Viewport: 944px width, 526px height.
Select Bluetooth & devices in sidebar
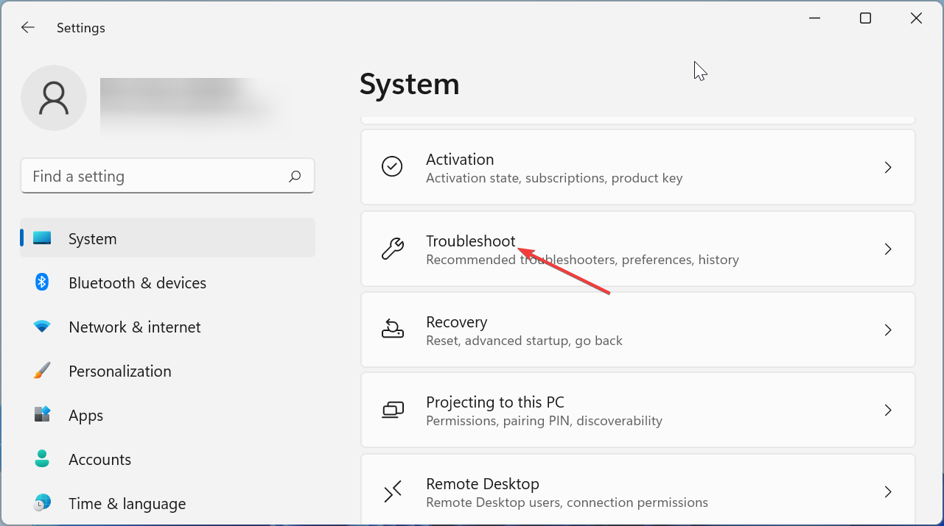click(137, 282)
